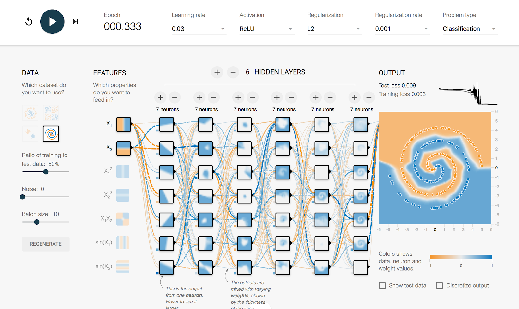Select the spiral dataset icon

(x=51, y=134)
